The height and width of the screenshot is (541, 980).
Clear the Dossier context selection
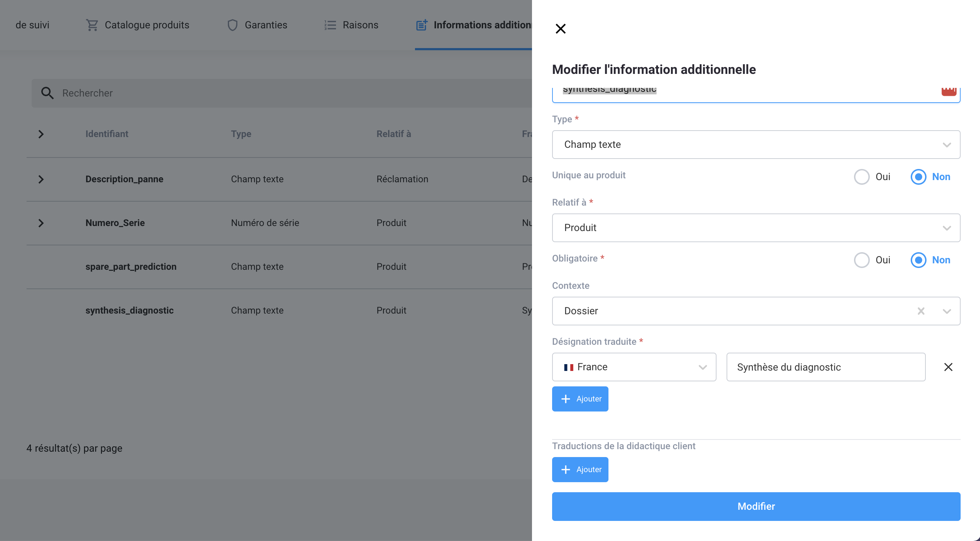pos(921,311)
